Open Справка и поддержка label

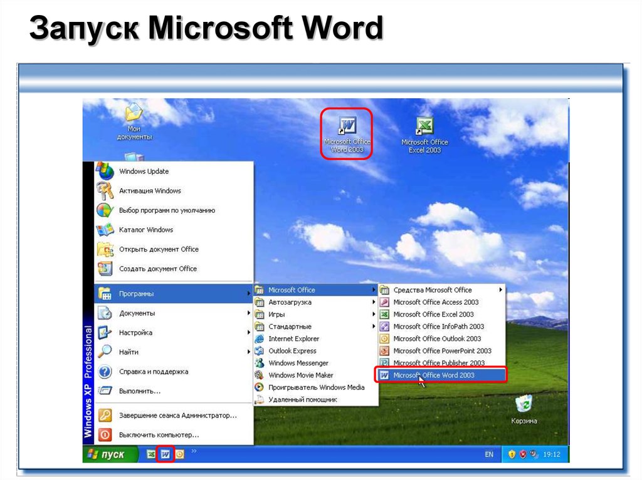[154, 372]
